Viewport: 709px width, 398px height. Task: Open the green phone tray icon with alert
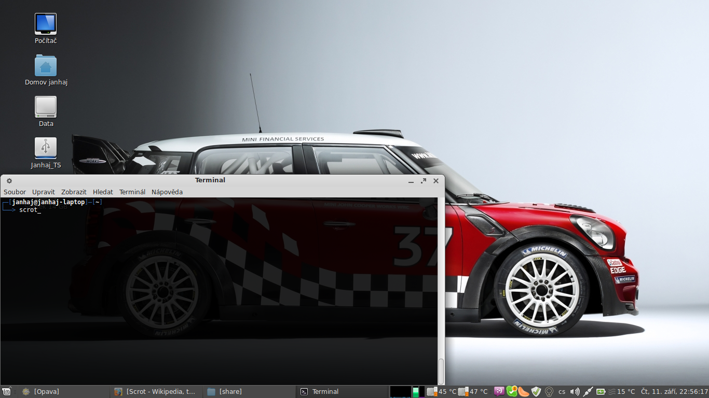point(512,391)
